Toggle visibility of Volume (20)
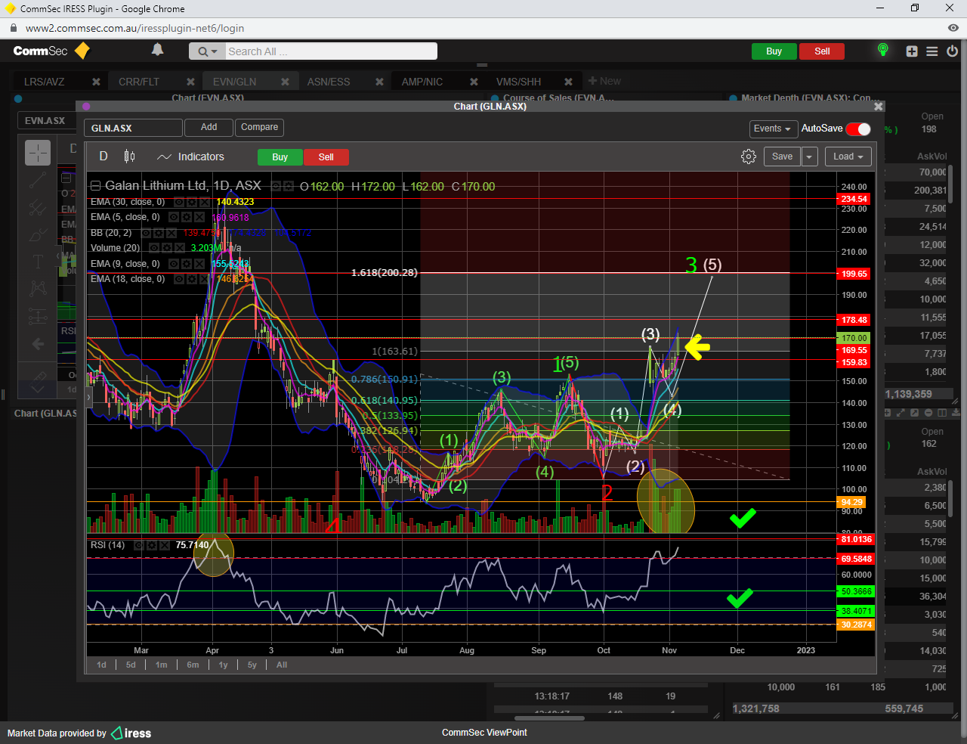Viewport: 967px width, 744px height. [154, 248]
